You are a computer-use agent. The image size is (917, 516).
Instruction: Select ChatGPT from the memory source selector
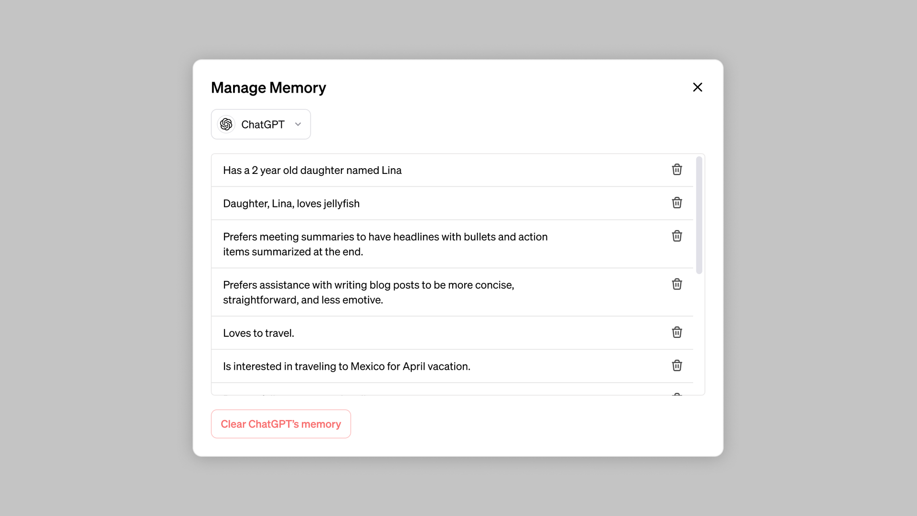(261, 124)
